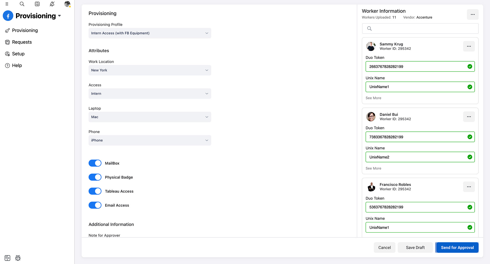Click the Workers Uploaded count 11
This screenshot has width=490, height=264.
pyautogui.click(x=394, y=17)
